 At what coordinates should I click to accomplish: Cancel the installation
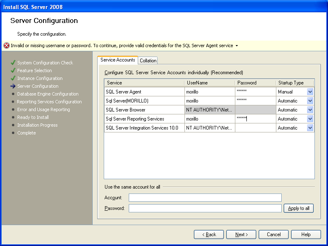click(273, 235)
